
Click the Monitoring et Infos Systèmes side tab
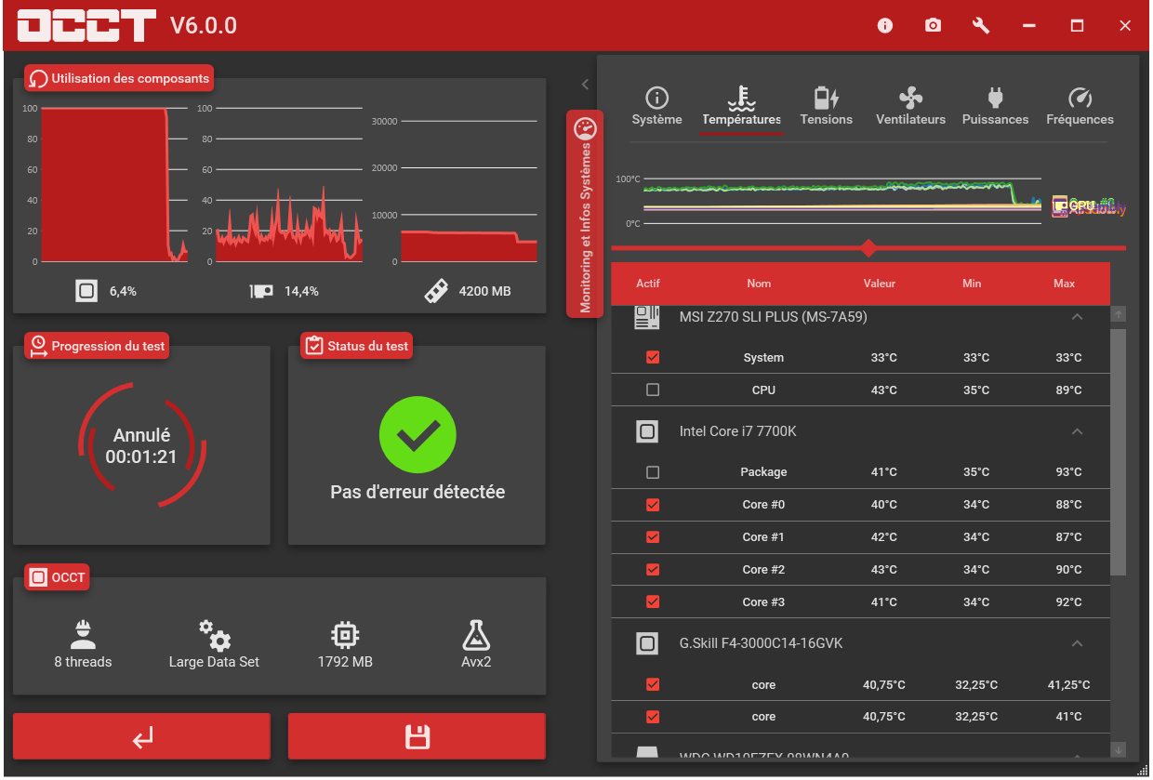(x=585, y=214)
